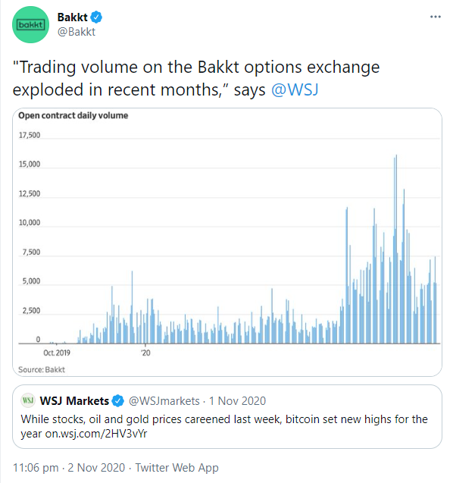Open the tweet's three-dot more menu

(x=435, y=17)
